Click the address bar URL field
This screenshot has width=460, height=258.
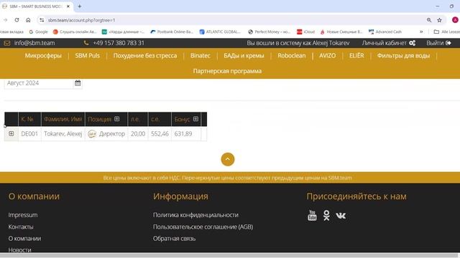point(235,20)
